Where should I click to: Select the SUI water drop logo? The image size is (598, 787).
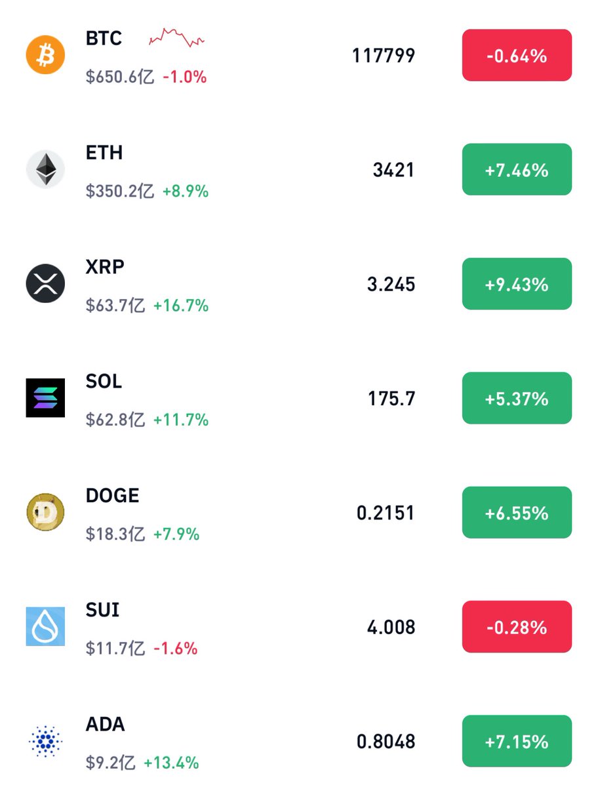(45, 626)
